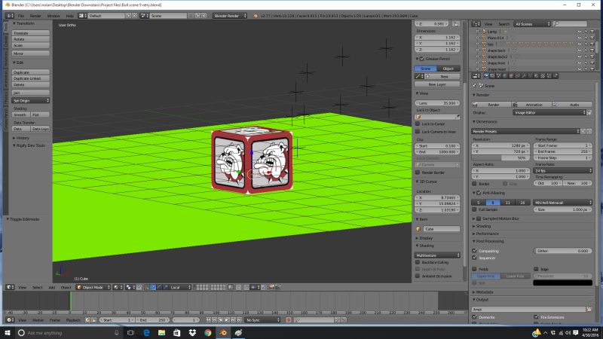Expand the Metadata section

[483, 292]
